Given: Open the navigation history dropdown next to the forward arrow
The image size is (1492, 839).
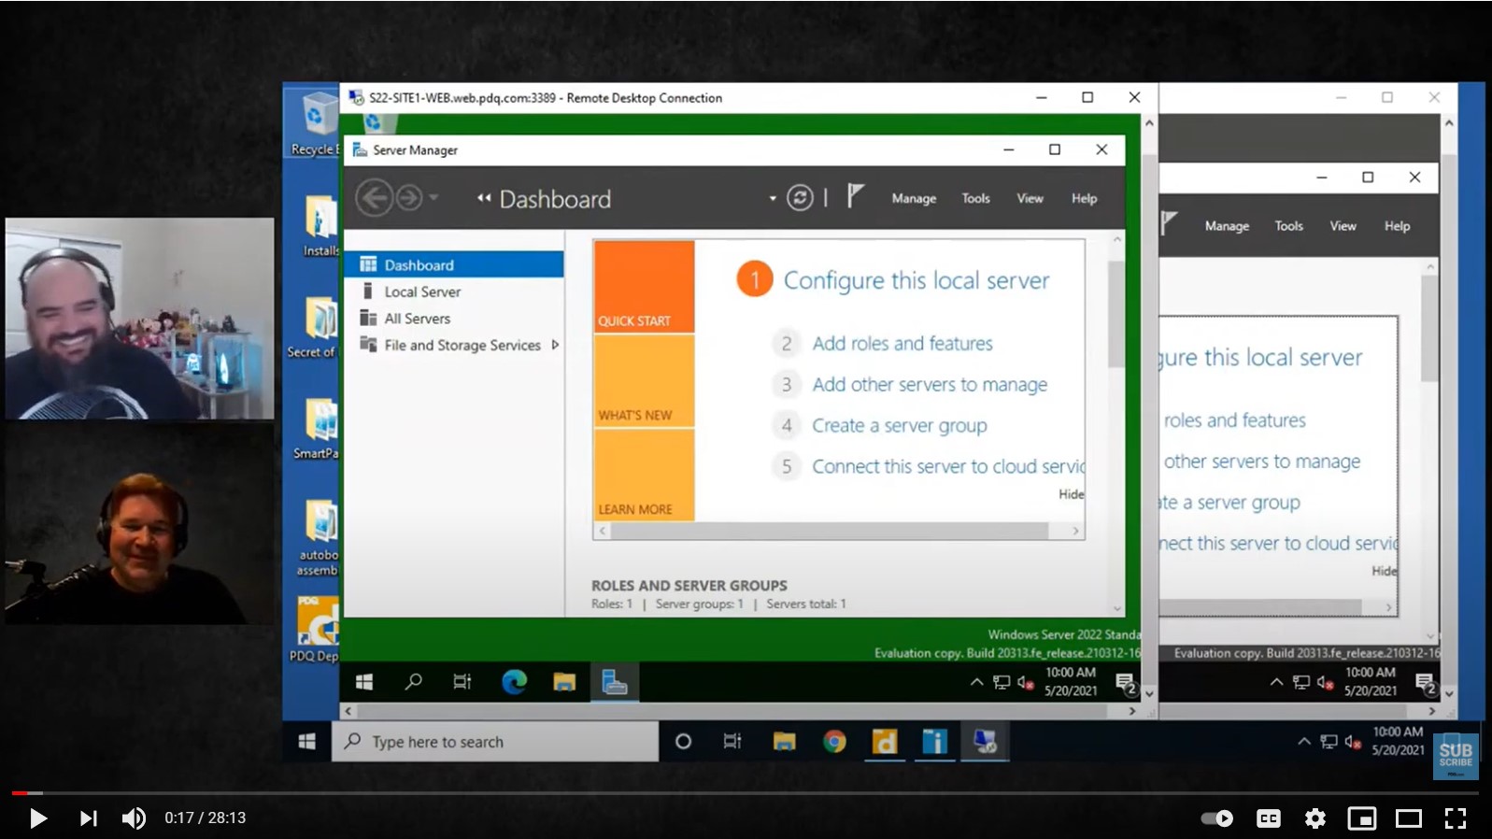Looking at the screenshot, I should (433, 197).
